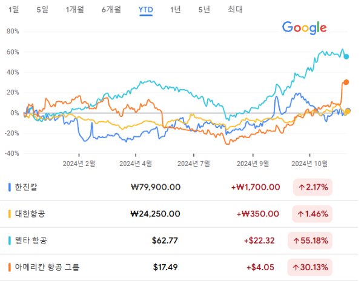Open the 대한항공 stock row

pyautogui.click(x=179, y=214)
